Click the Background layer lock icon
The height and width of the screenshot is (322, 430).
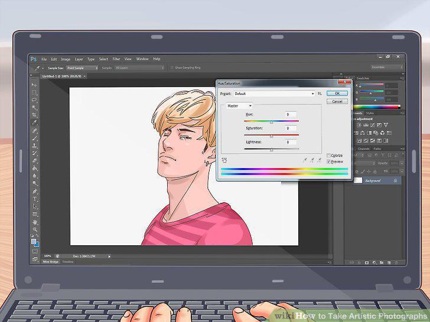[x=395, y=180]
